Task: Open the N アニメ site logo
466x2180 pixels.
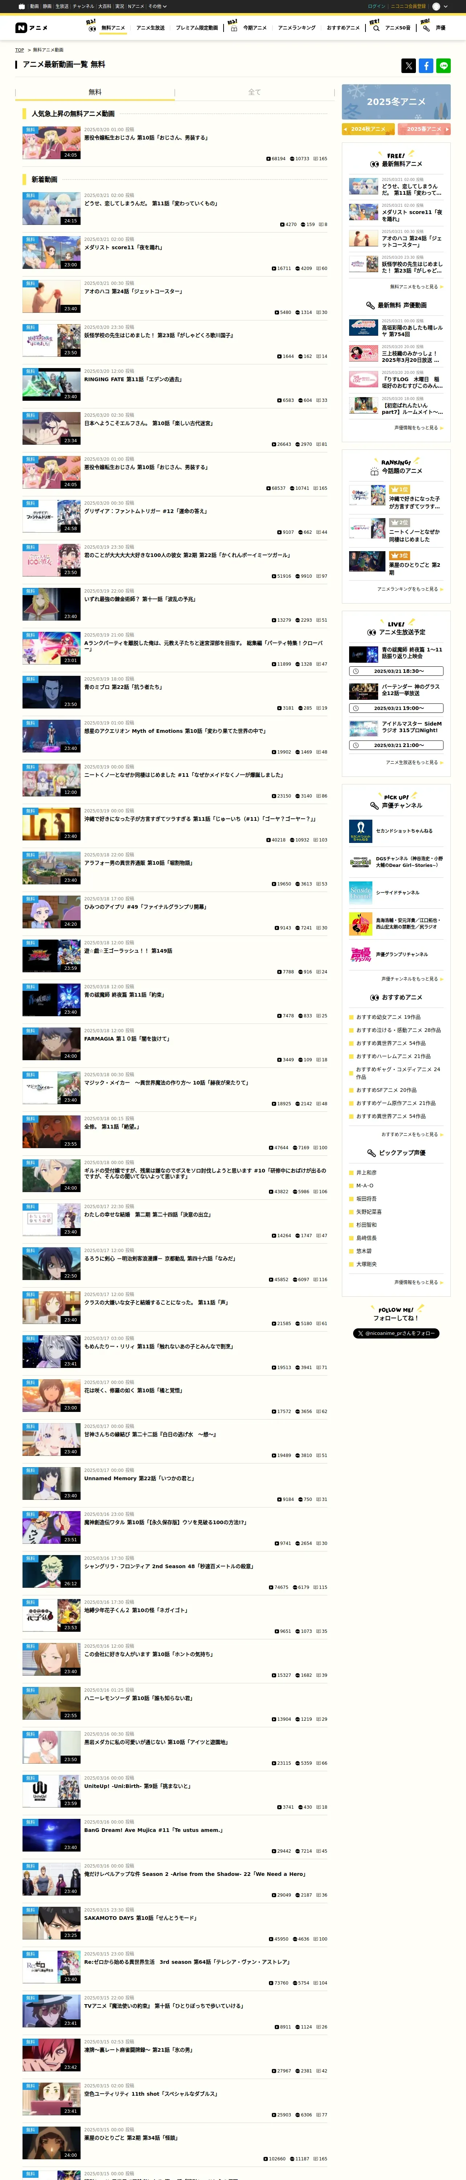Action: 31,28
